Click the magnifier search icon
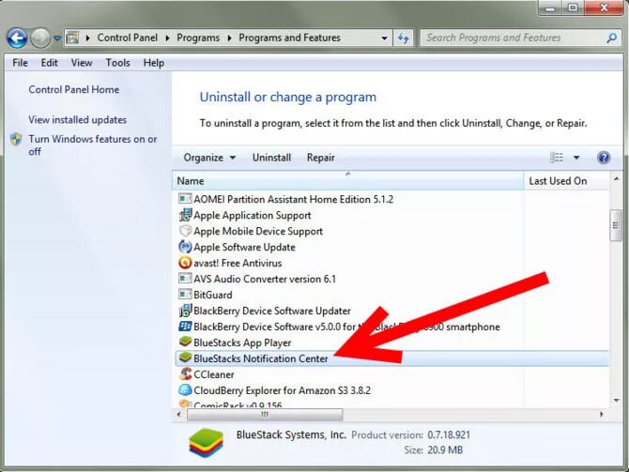The height and width of the screenshot is (472, 629). coord(612,38)
